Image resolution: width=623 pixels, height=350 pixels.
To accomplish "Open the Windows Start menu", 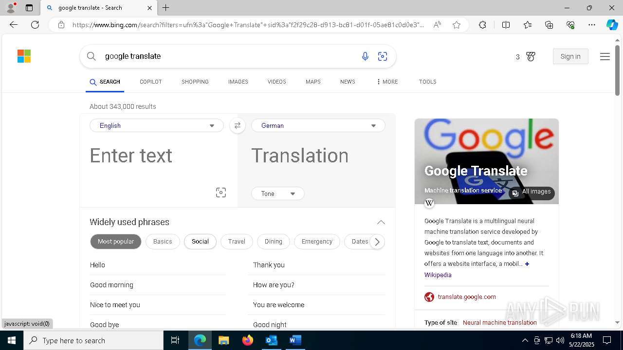I will [12, 340].
